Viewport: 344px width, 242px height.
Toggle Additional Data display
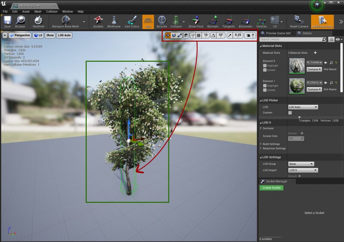[x=322, y=22]
